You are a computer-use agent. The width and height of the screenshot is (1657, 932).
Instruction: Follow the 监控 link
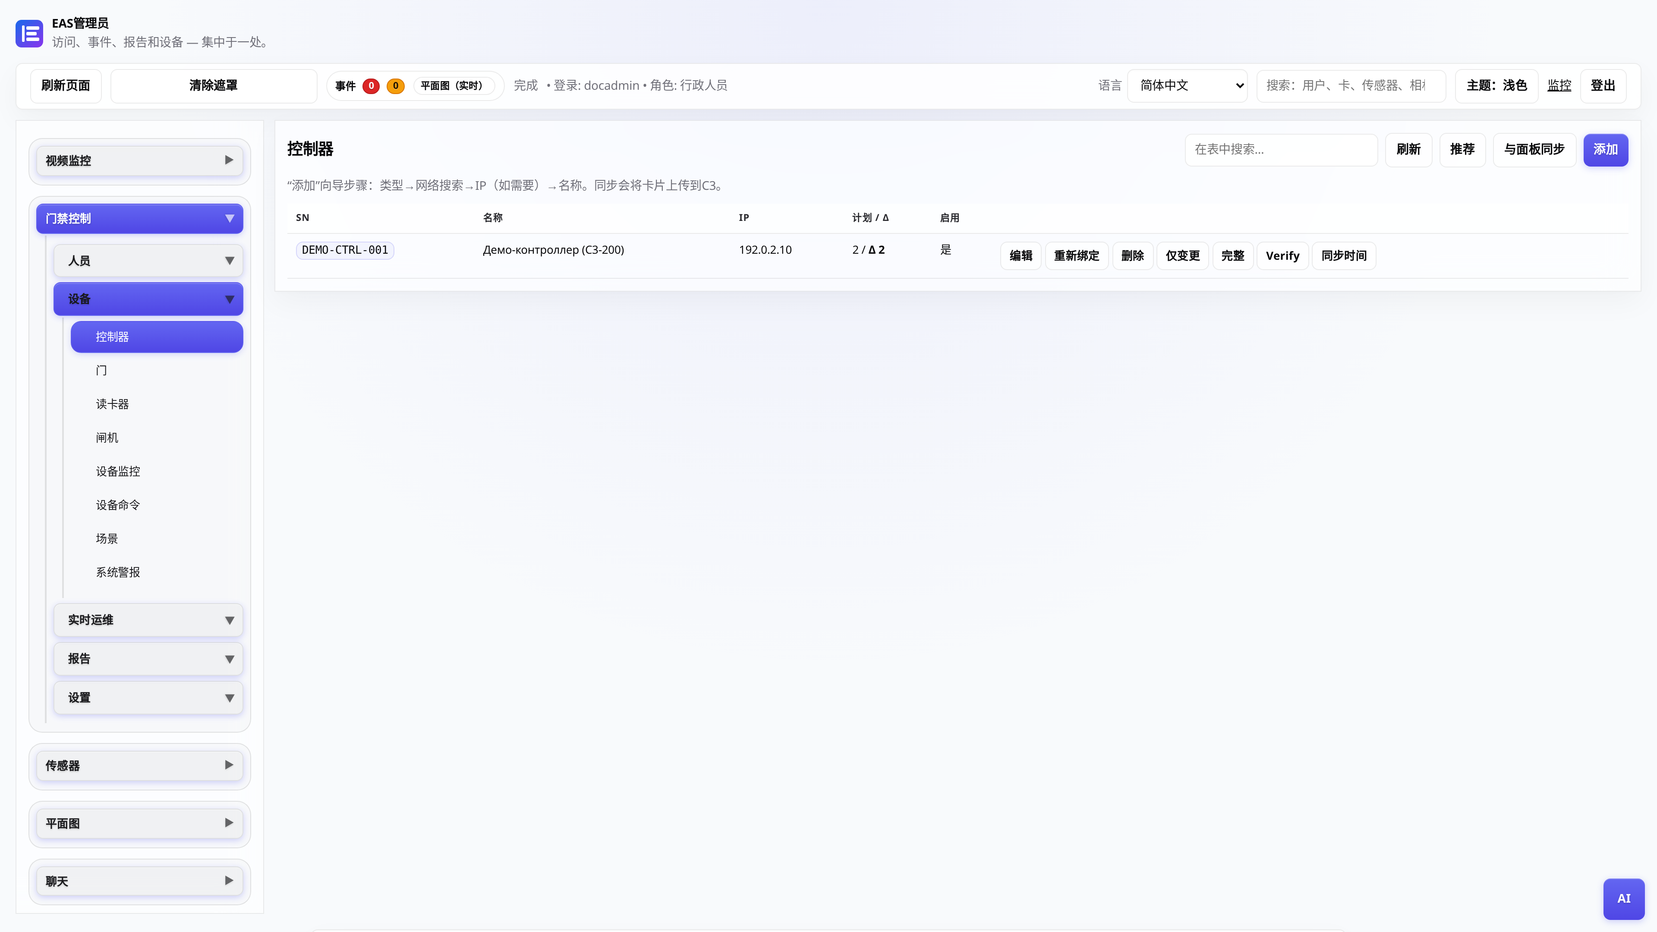tap(1559, 85)
